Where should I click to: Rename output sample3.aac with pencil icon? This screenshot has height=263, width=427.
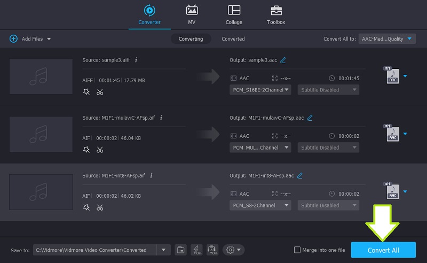[x=283, y=60]
